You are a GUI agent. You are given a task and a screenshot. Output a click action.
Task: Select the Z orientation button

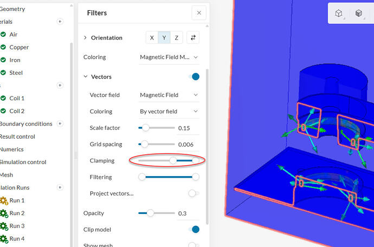177,38
